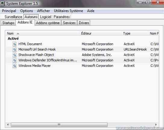Switch to the Surveillance tab
Image resolution: width=164 pixels, height=130 pixels.
[13, 17]
